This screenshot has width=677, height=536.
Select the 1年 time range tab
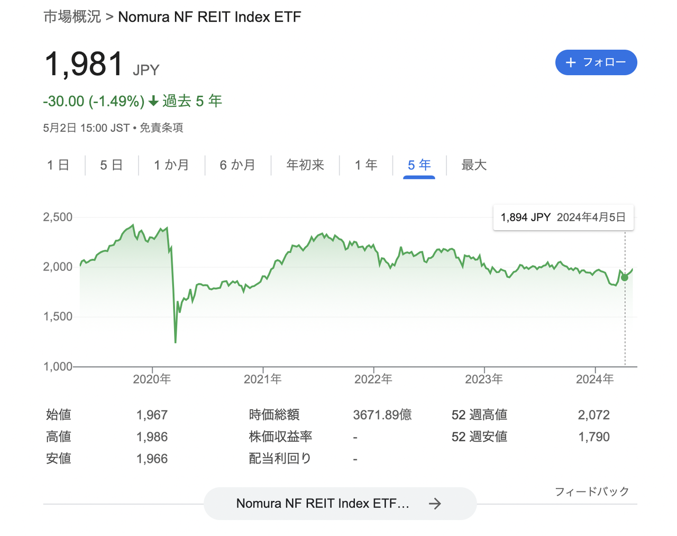tap(366, 165)
